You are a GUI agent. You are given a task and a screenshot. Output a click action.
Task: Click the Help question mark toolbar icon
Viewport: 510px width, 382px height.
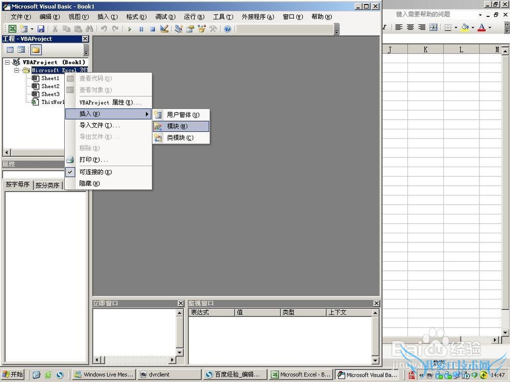[x=227, y=29]
